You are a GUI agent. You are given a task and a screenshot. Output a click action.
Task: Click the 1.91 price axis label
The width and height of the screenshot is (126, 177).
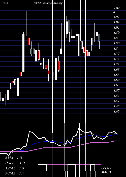116,27
